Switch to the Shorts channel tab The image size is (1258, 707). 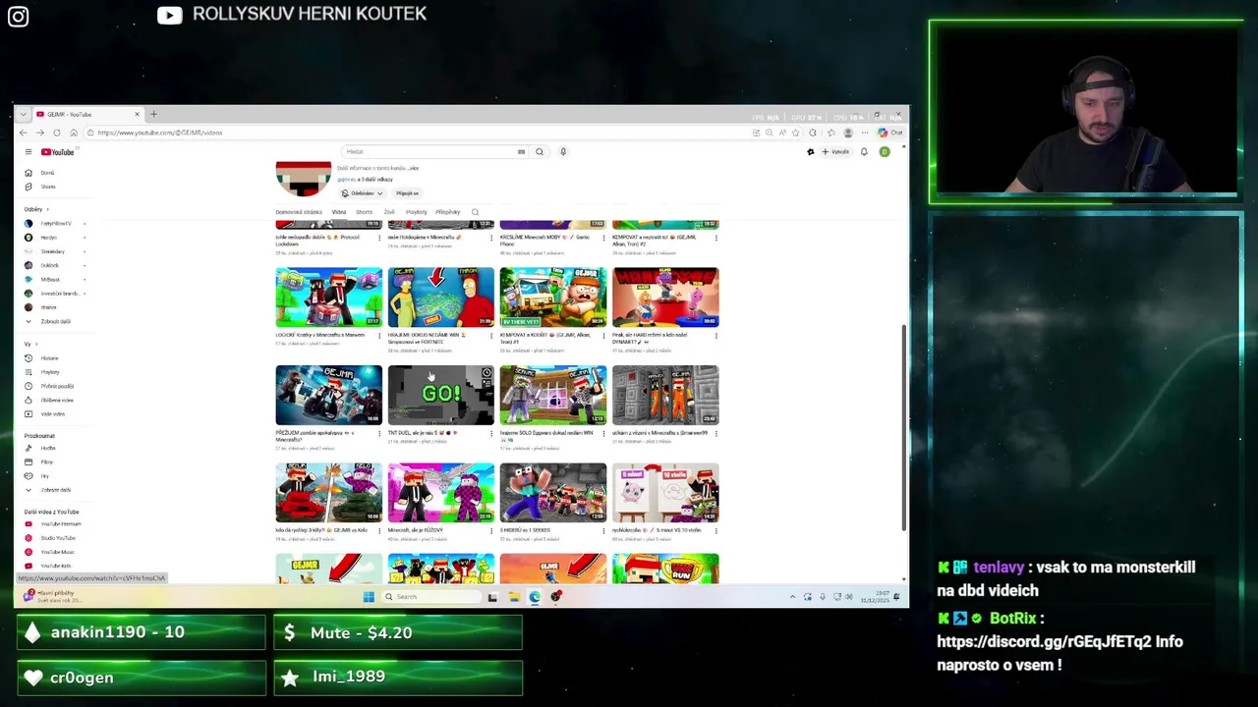click(365, 212)
